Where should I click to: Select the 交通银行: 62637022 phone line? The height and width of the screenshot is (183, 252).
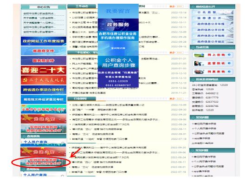205,102
